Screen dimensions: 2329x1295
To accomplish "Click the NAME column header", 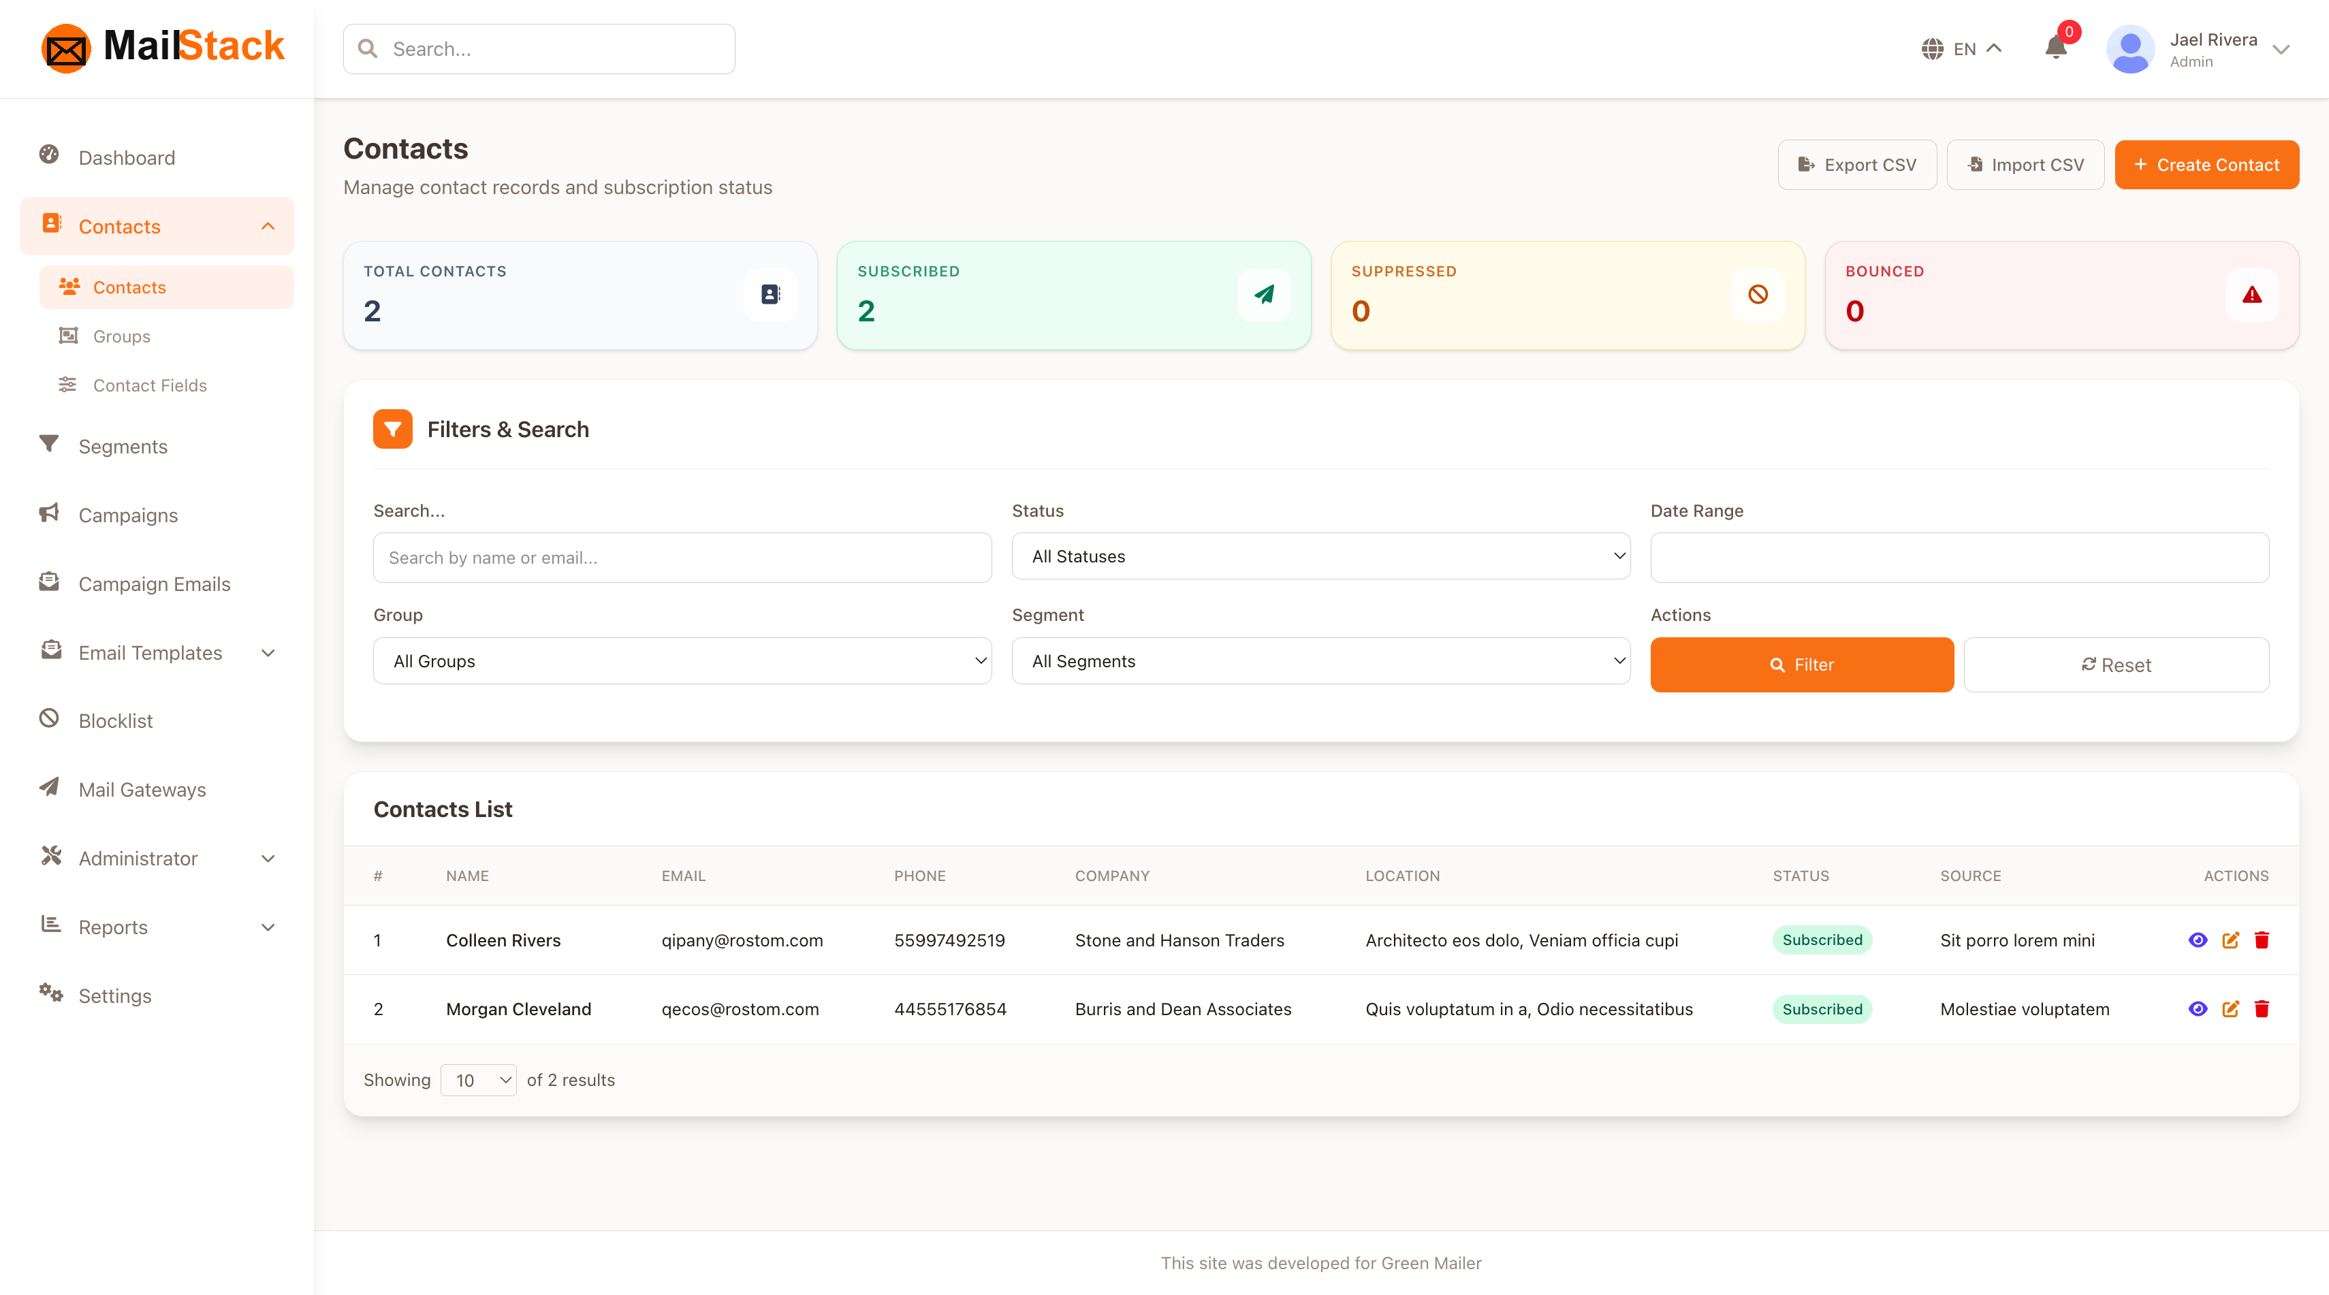I will point(466,876).
